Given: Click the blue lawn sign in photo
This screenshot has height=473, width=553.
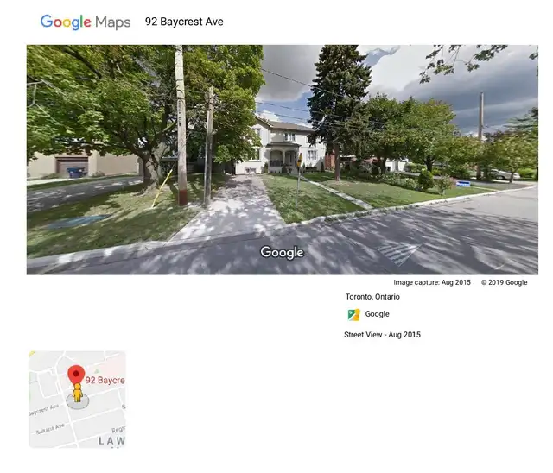Looking at the screenshot, I should click(463, 184).
